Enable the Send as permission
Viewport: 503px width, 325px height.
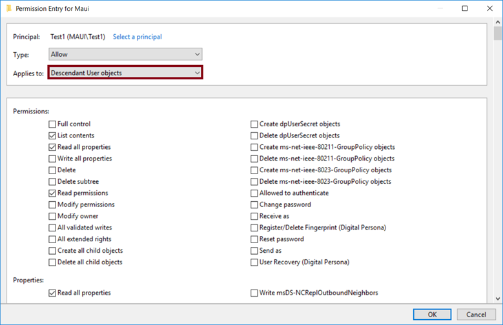tap(254, 251)
